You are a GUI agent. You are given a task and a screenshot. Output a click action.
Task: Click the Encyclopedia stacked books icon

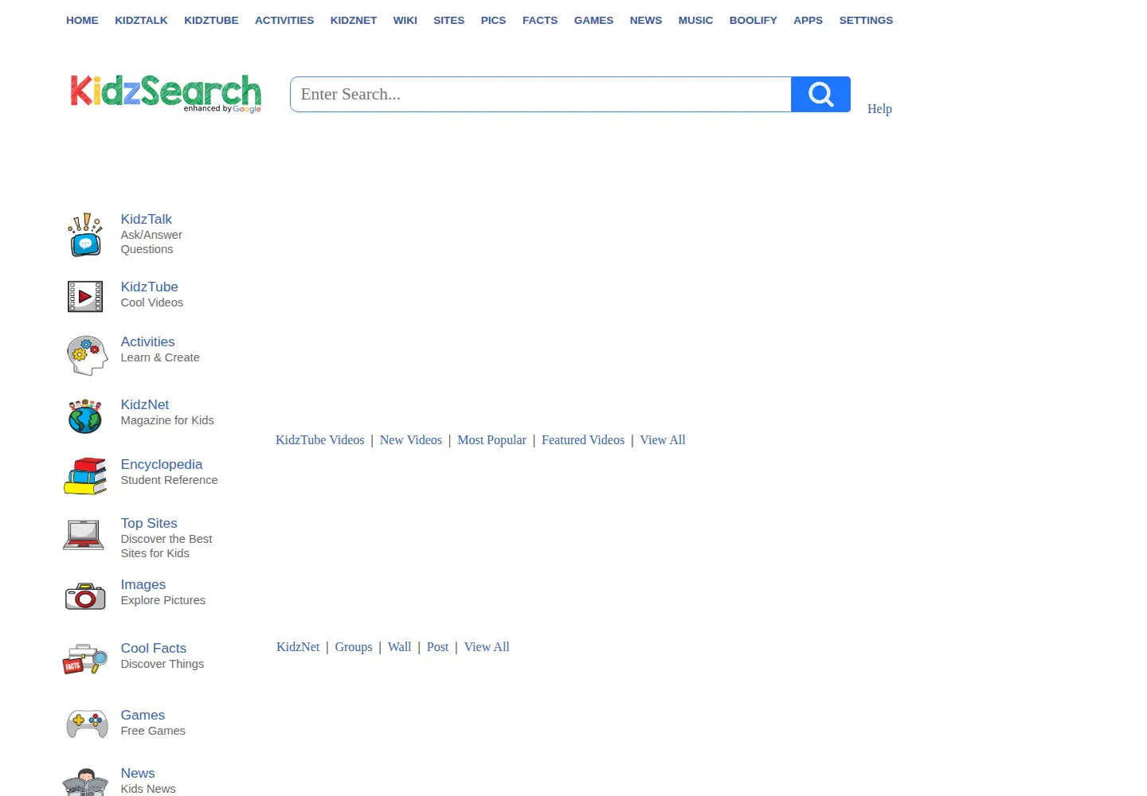coord(85,476)
